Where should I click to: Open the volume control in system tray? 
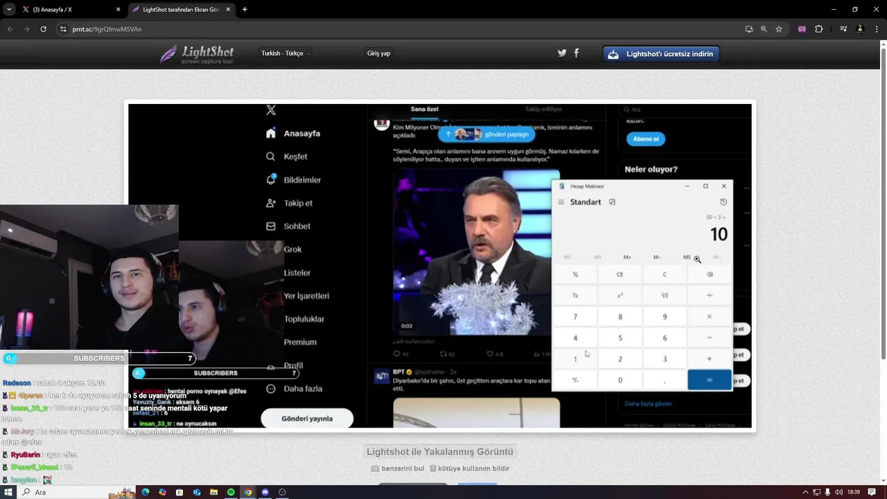coord(839,492)
